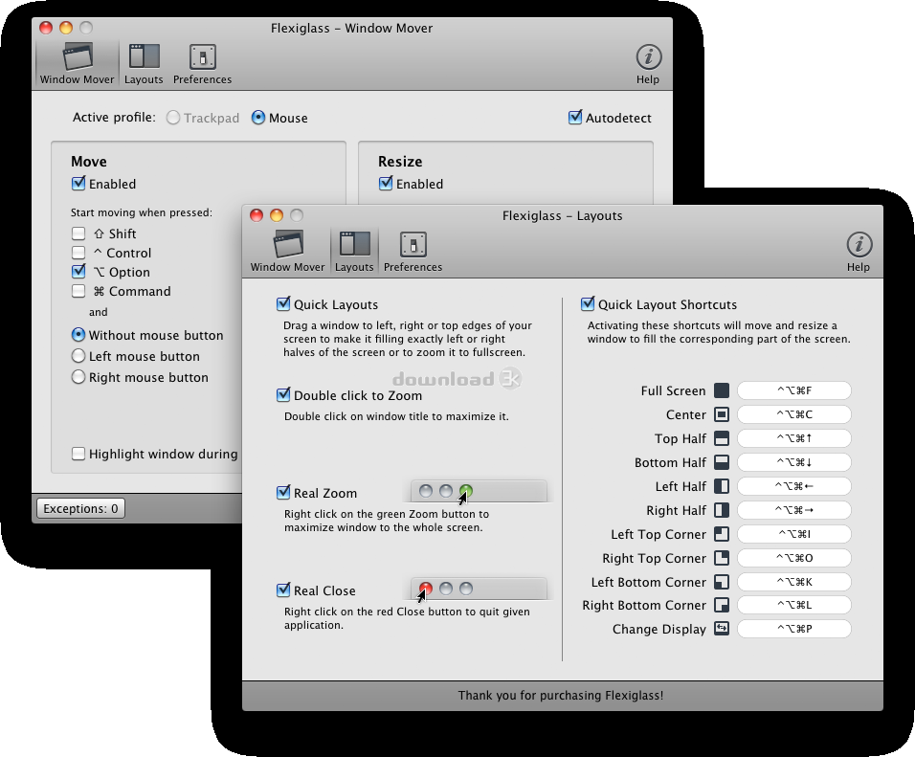Image resolution: width=915 pixels, height=757 pixels.
Task: Edit the Center shortcut field
Action: click(x=794, y=414)
